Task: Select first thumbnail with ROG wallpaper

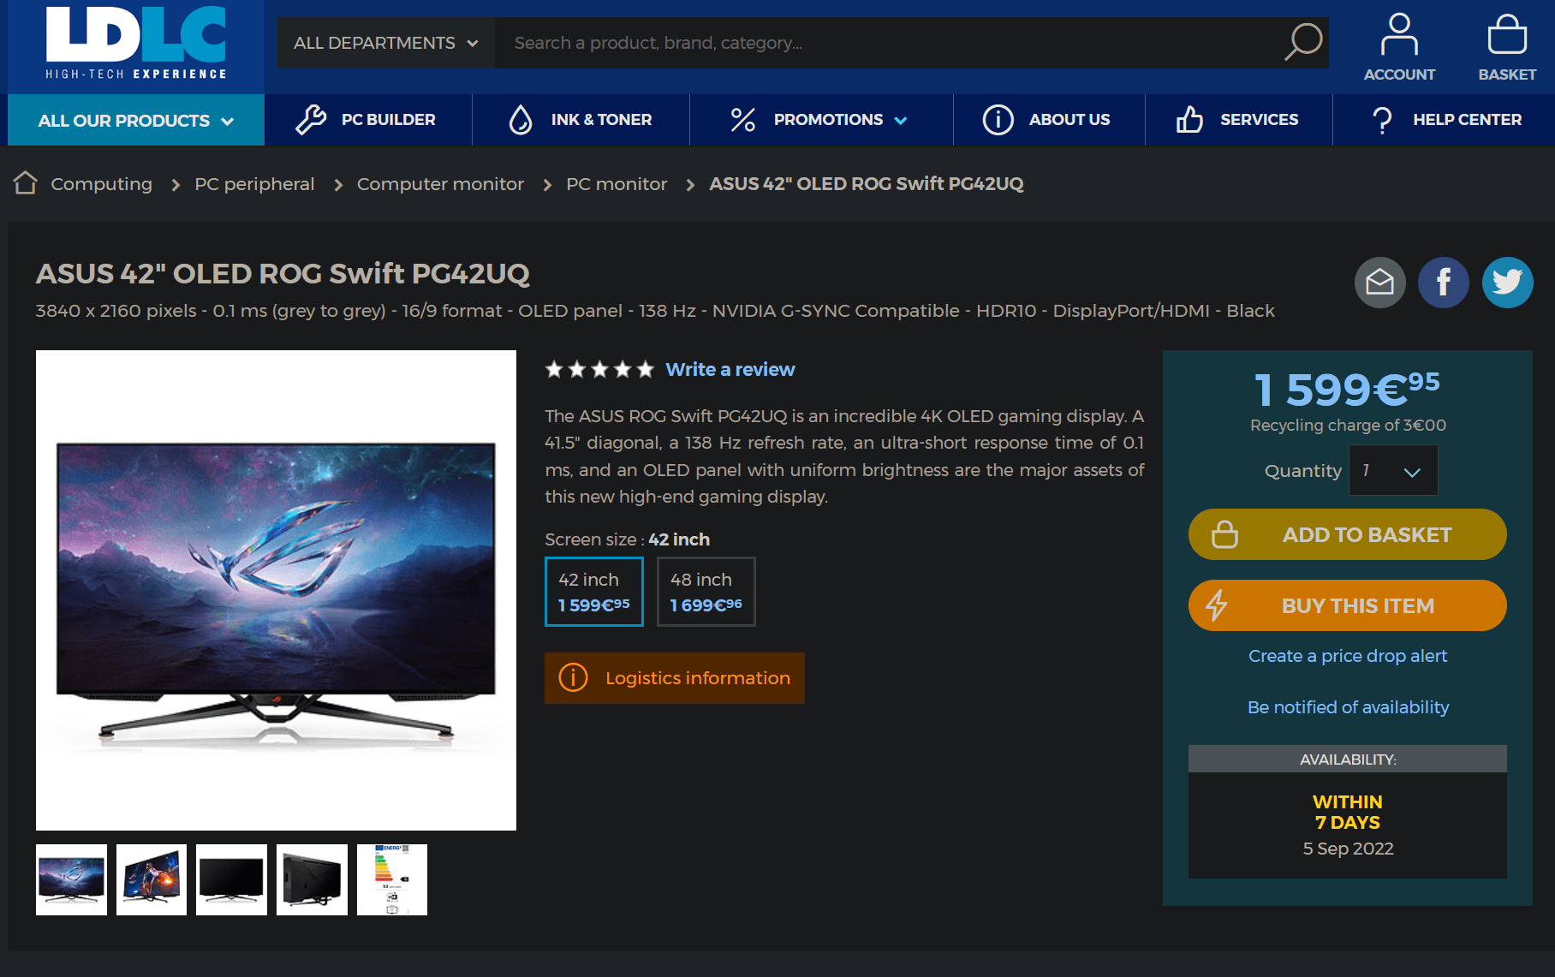Action: click(x=71, y=879)
